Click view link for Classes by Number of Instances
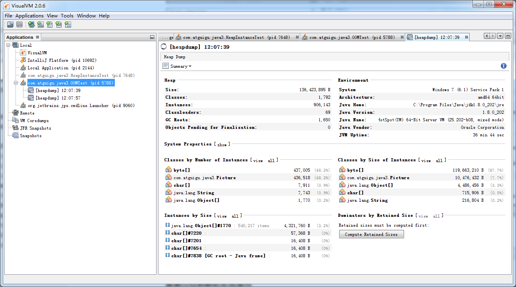This screenshot has width=516, height=287. click(258, 161)
